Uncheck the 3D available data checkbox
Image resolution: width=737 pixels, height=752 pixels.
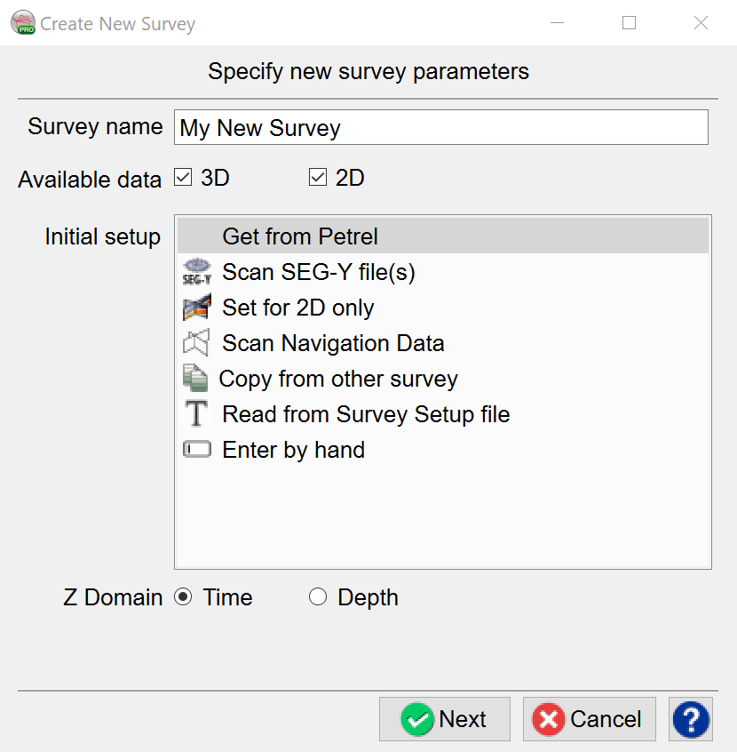click(x=183, y=178)
